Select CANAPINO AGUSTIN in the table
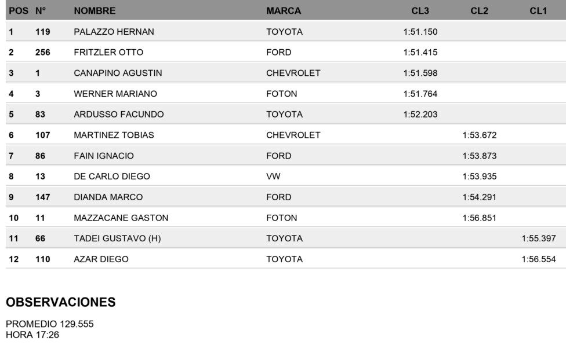The height and width of the screenshot is (349, 566). point(118,73)
